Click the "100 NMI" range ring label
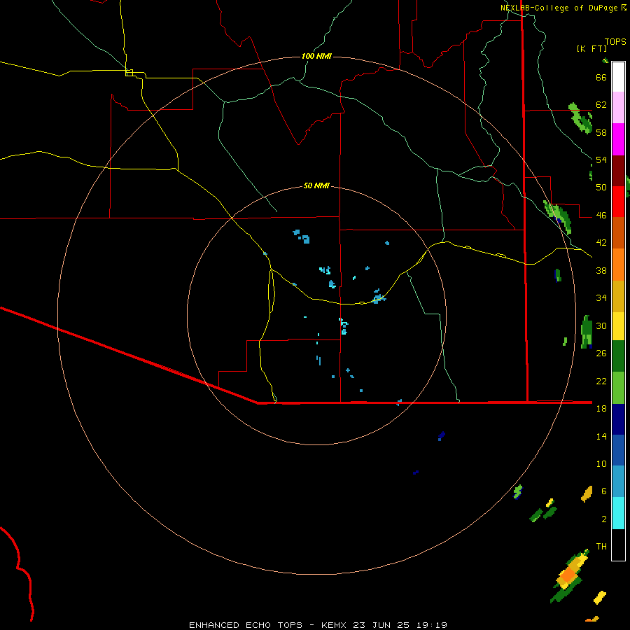The image size is (630, 630). tap(316, 56)
